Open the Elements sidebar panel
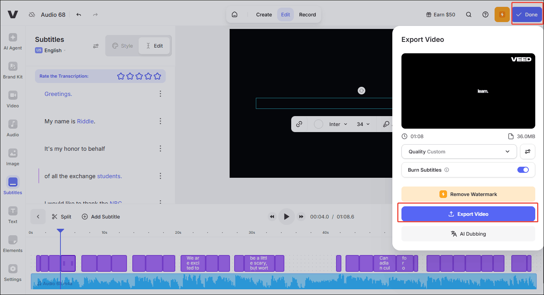 (13, 244)
